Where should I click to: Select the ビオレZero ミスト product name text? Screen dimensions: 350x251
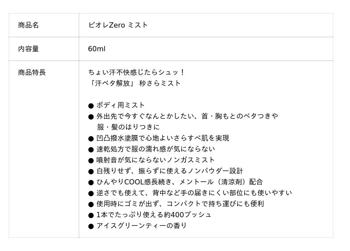118,25
